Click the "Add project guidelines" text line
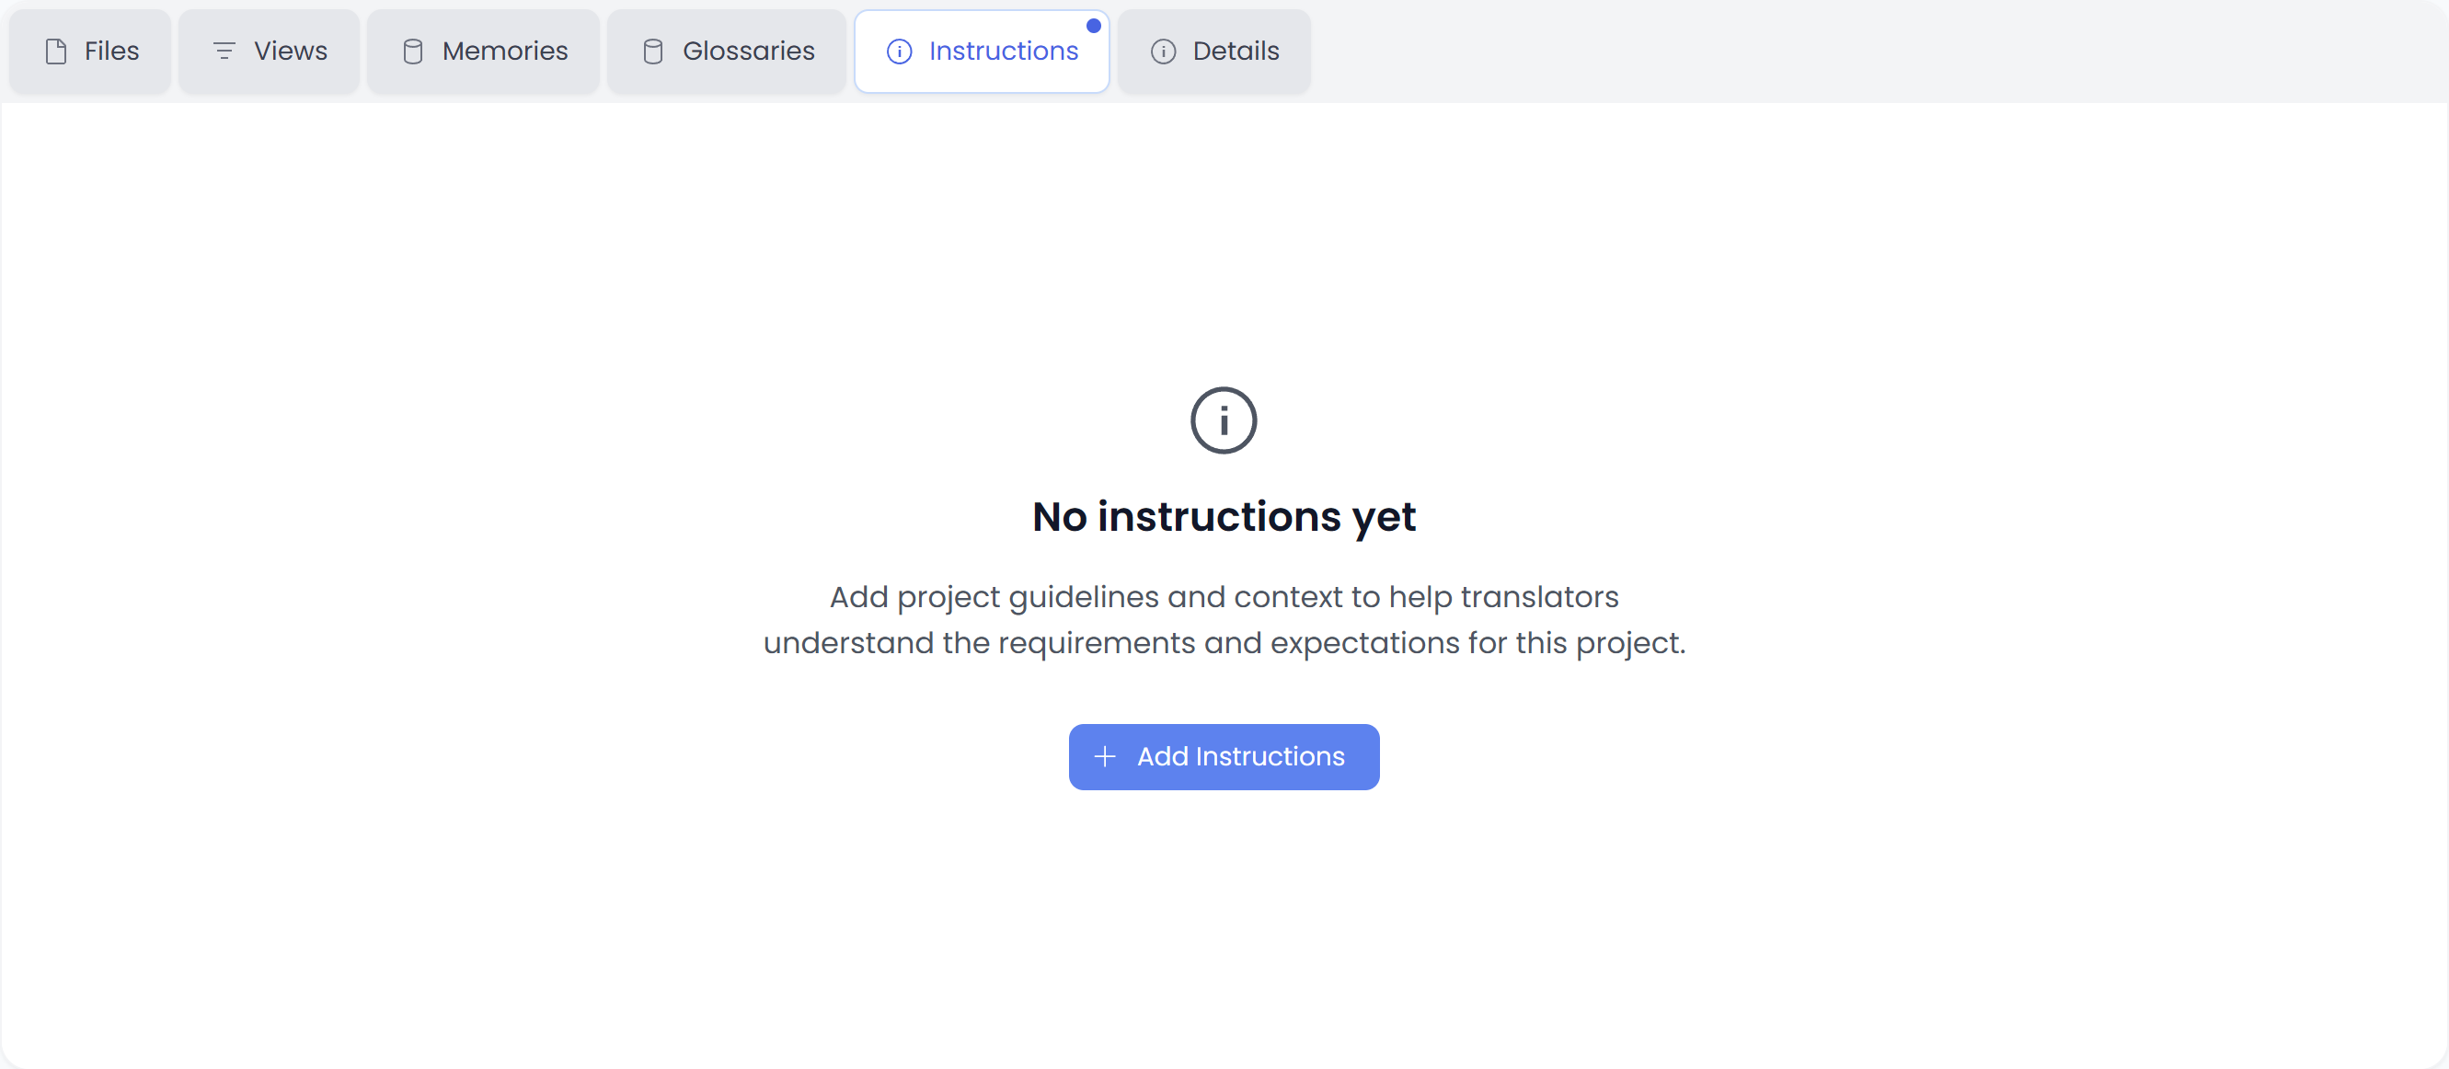 coord(1224,597)
